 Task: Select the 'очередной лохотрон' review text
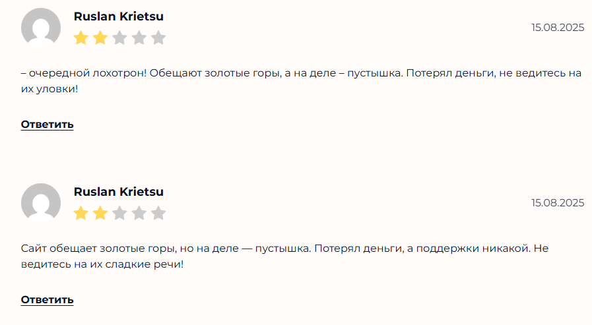[x=302, y=80]
